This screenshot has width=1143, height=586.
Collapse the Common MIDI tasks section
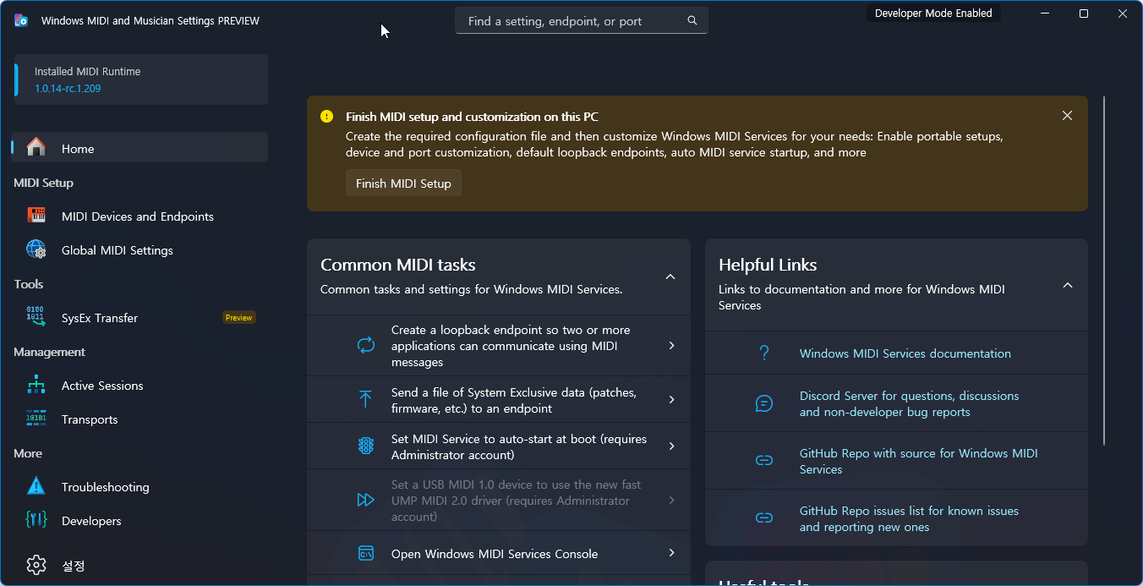[x=670, y=277]
